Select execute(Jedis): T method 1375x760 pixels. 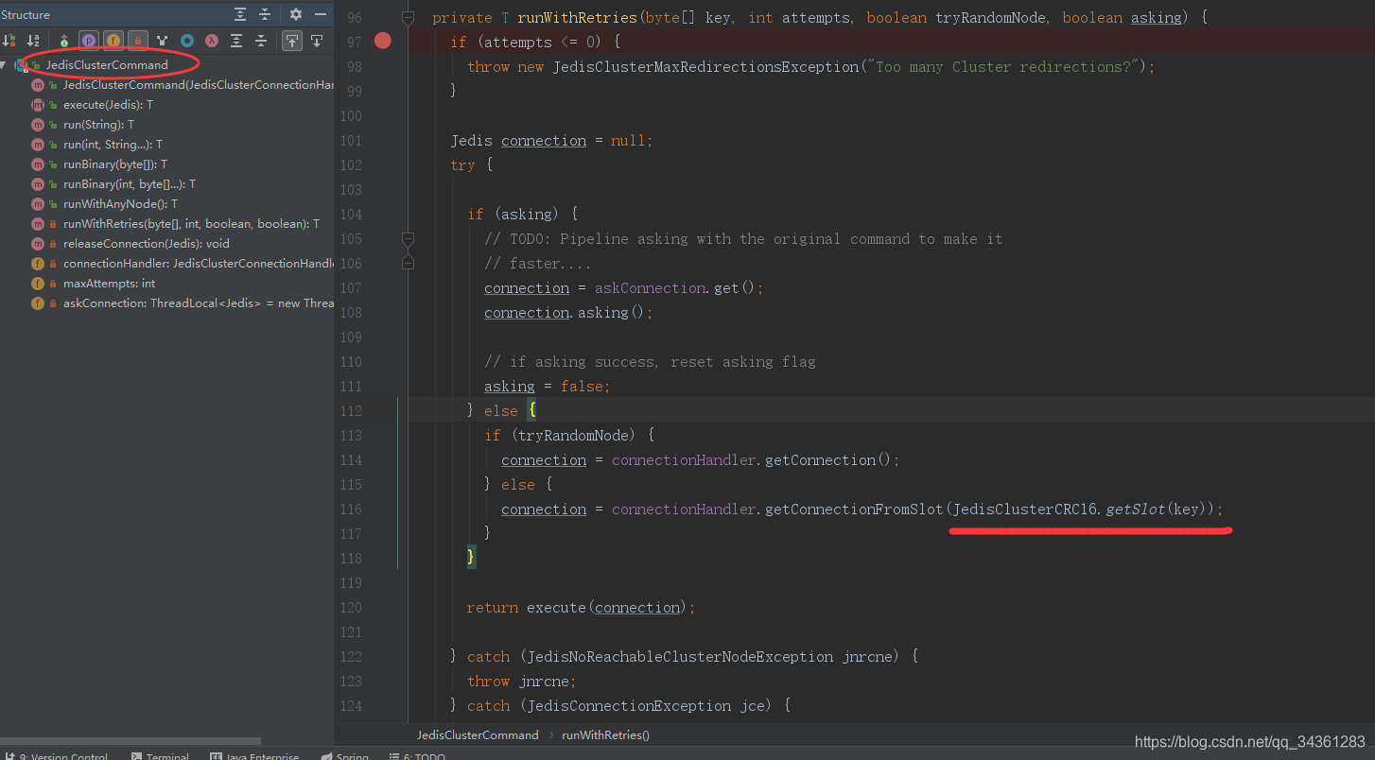108,105
